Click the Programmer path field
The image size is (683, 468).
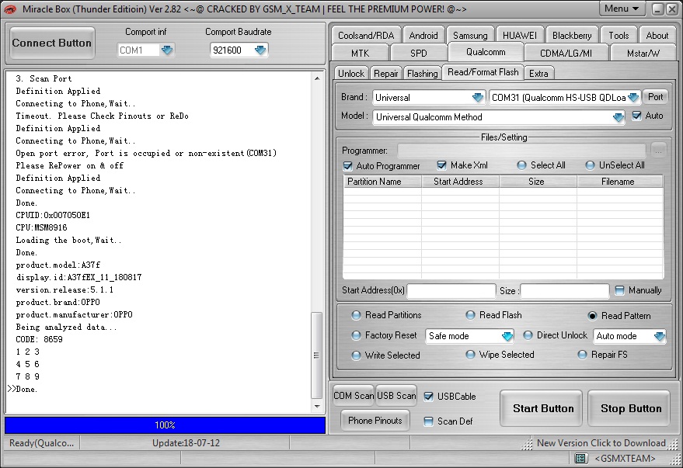522,151
